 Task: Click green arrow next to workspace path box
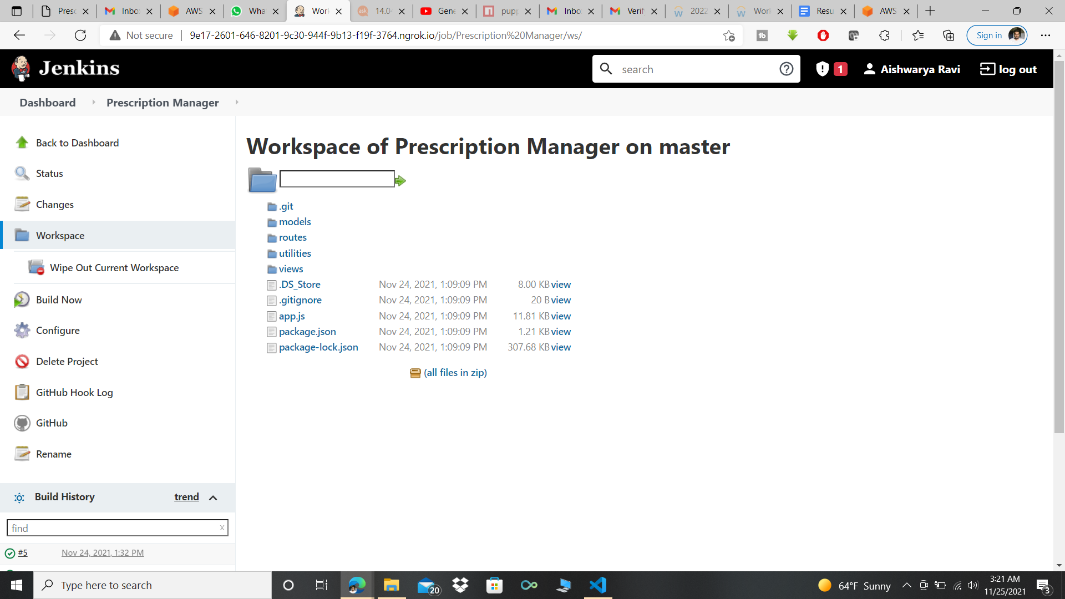400,180
